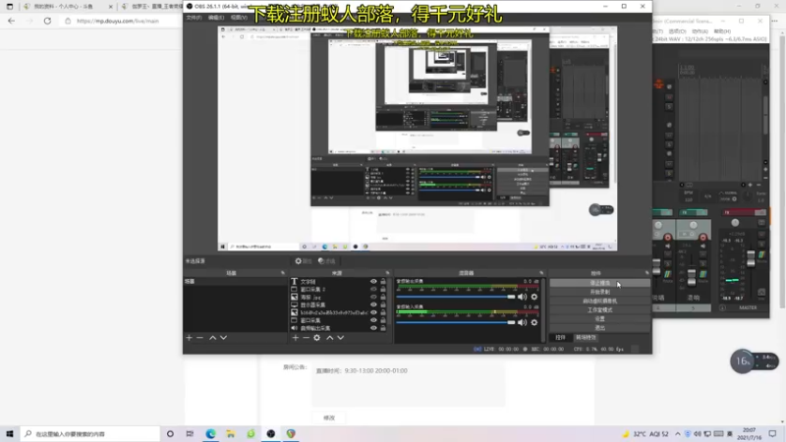Click the Windows taskbar search box
The width and height of the screenshot is (786, 442).
click(x=90, y=433)
